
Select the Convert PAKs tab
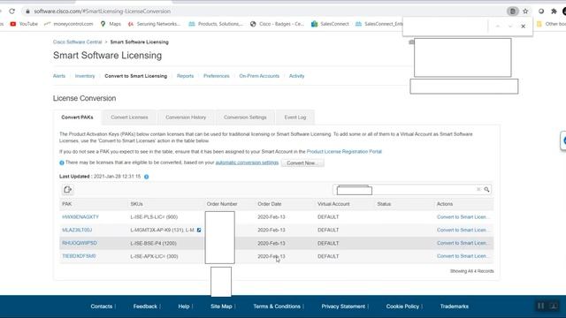click(77, 117)
